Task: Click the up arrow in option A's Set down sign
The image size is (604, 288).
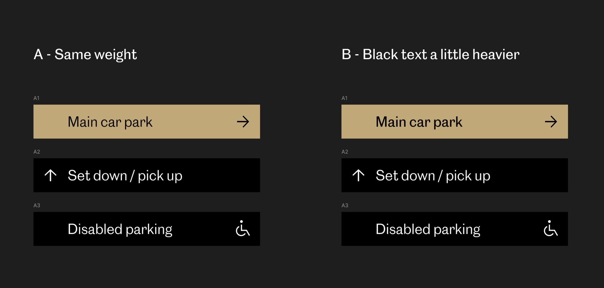Action: (x=51, y=175)
